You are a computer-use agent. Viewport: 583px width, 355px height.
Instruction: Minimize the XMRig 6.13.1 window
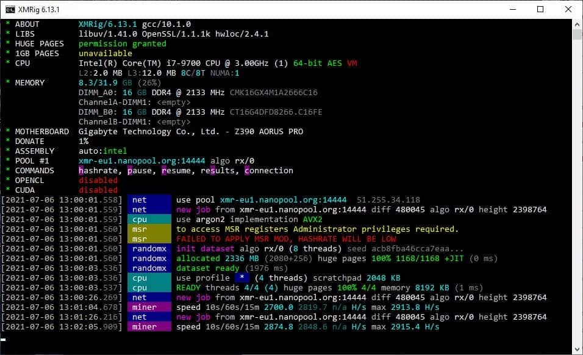coord(513,9)
